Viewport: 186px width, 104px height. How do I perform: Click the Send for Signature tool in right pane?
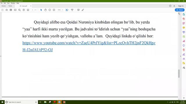(184, 59)
